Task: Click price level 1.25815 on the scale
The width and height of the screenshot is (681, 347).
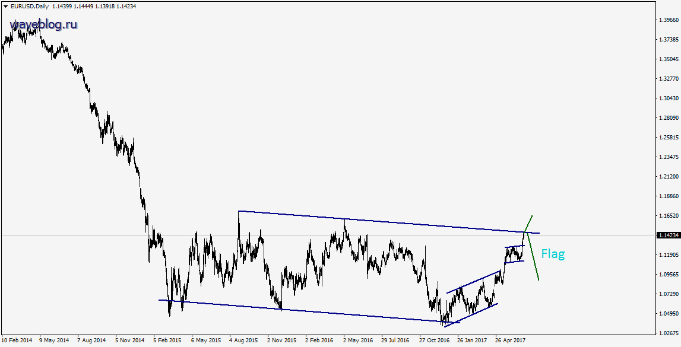Action: (x=668, y=138)
